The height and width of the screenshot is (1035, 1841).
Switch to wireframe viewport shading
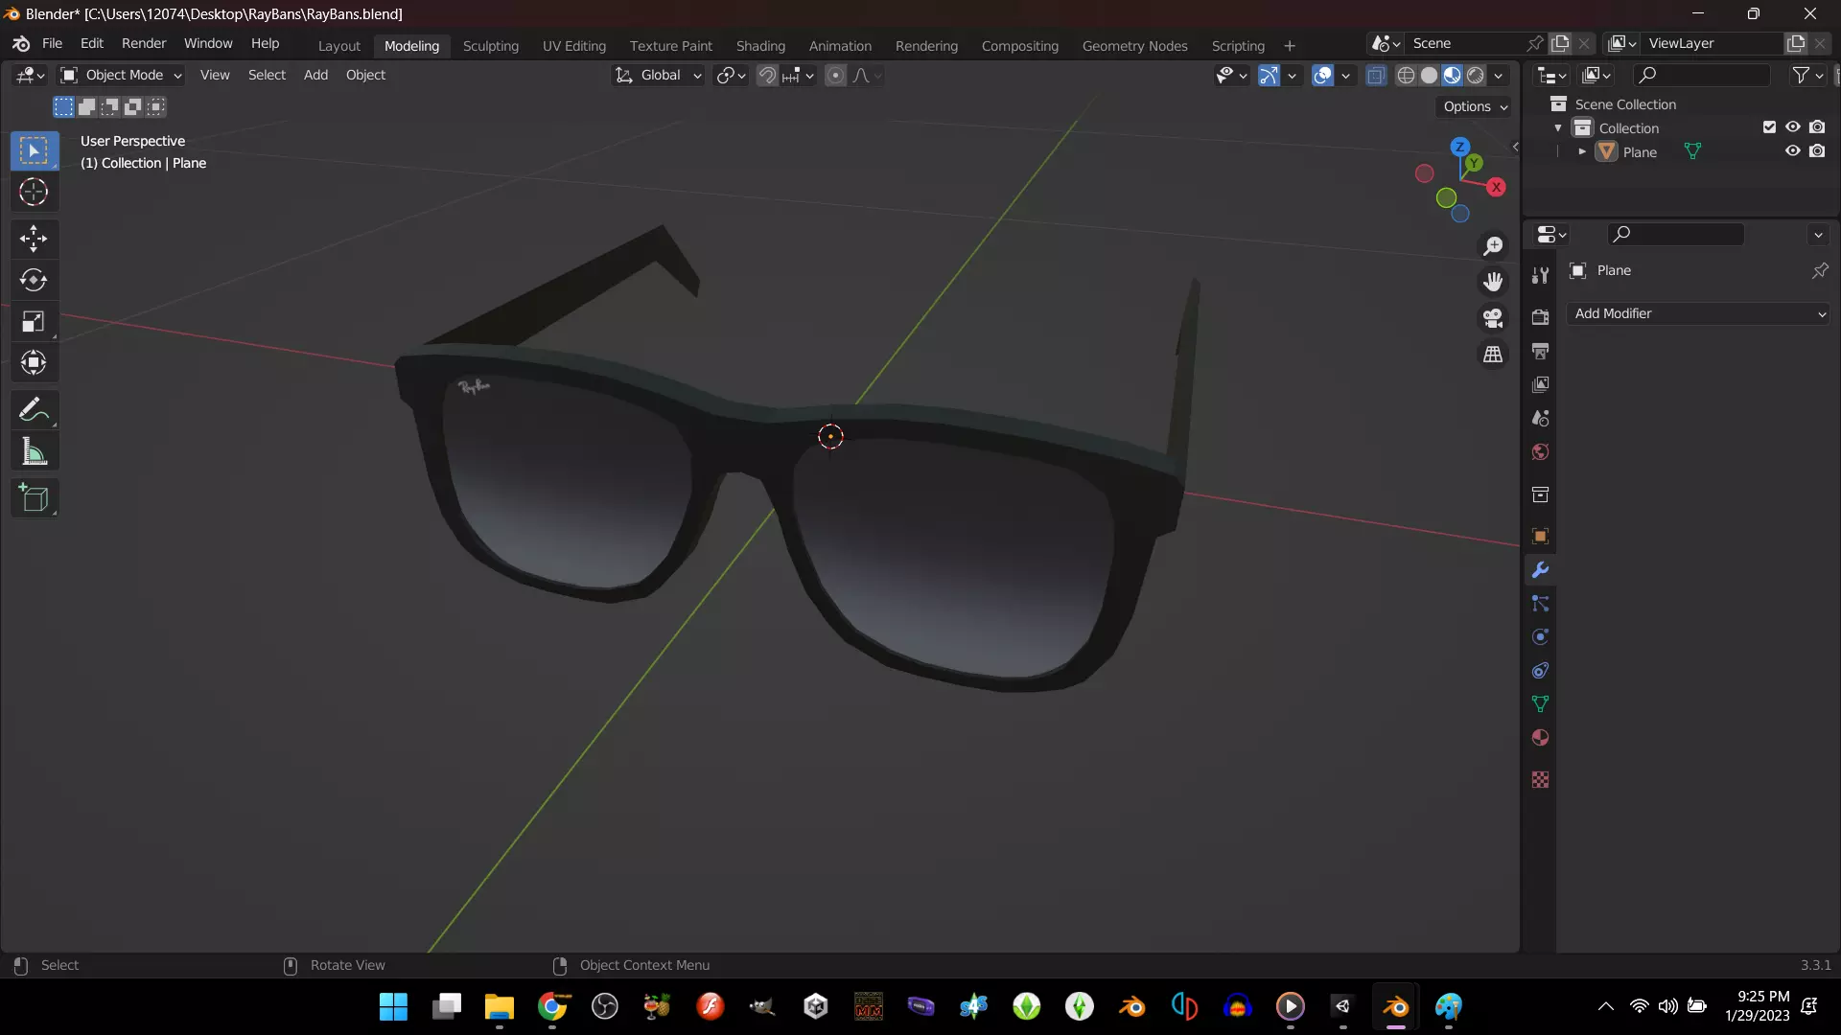pyautogui.click(x=1406, y=76)
